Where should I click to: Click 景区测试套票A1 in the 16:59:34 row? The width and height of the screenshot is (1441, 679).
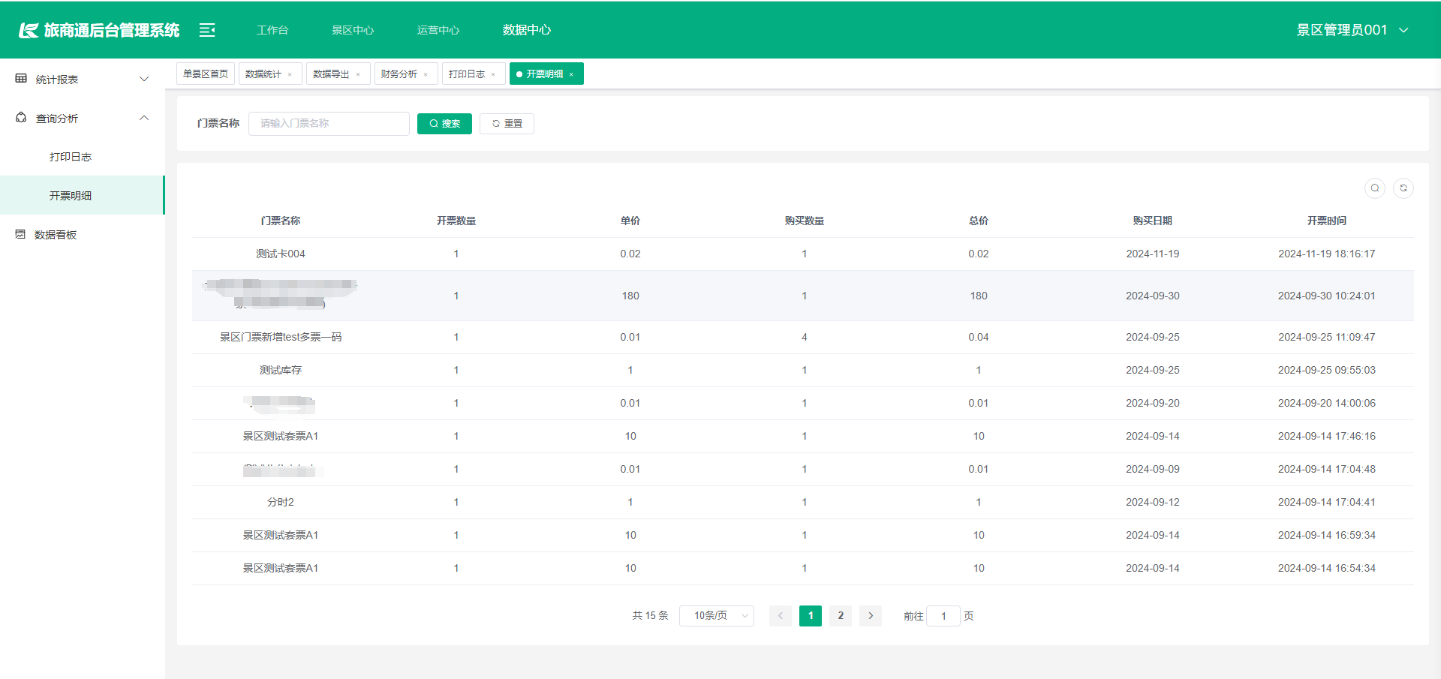coord(281,535)
